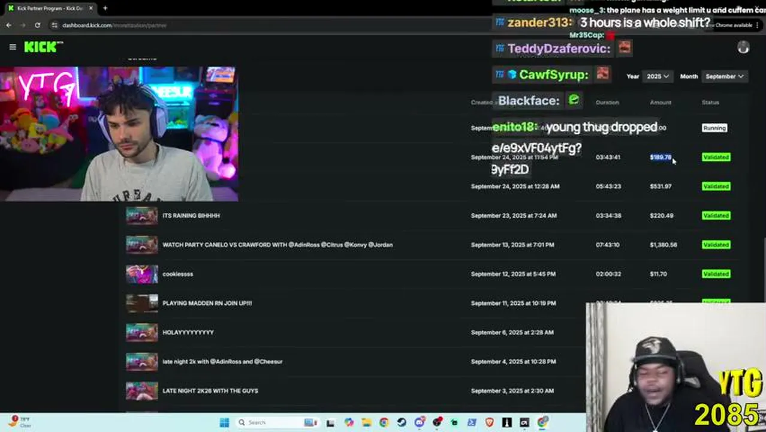Viewport: 766px width, 432px height.
Task: View site information icon in address bar
Action: tap(55, 25)
